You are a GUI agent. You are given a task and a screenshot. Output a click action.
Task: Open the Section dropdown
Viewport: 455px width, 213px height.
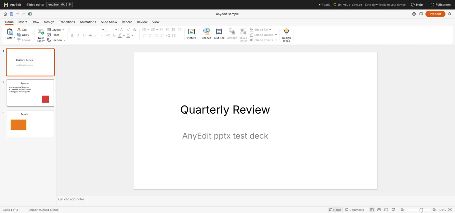point(56,40)
